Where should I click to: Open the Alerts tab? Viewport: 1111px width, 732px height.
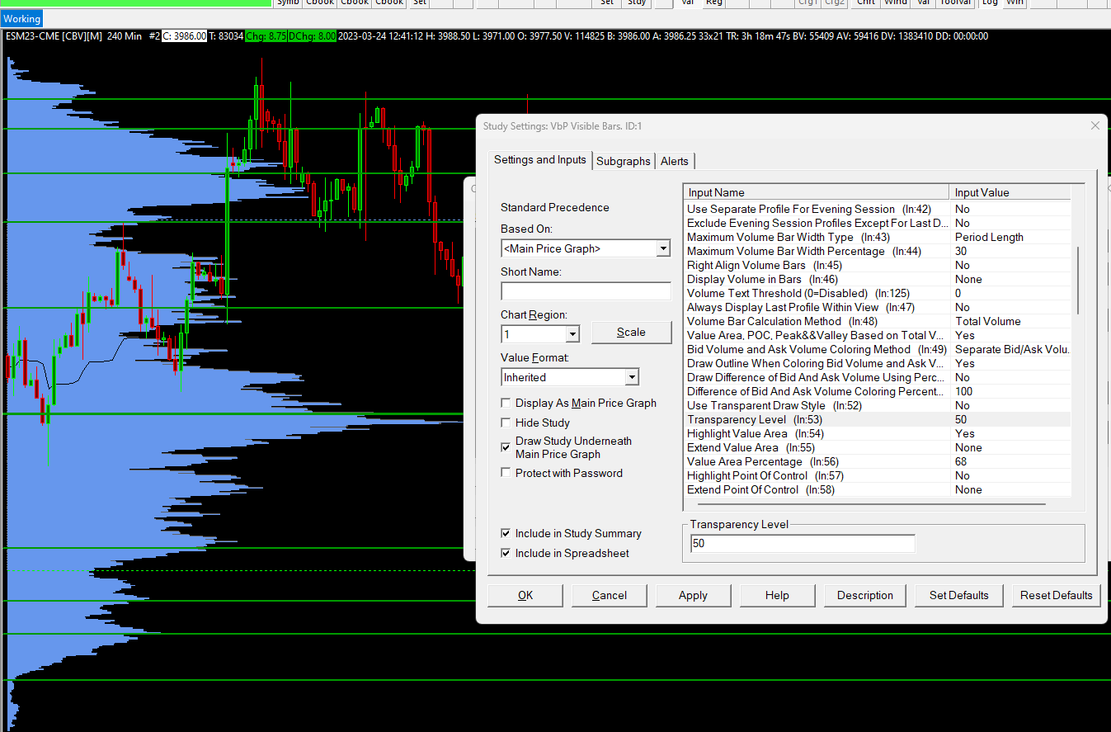pos(675,161)
